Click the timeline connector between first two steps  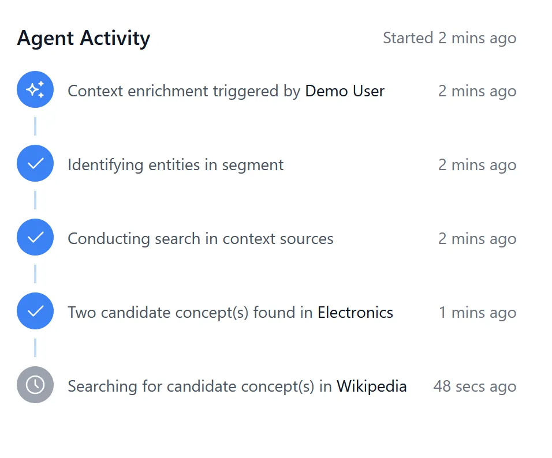[35, 126]
